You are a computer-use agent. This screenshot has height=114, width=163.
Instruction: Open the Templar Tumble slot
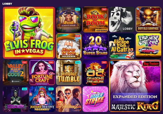(x=69, y=73)
